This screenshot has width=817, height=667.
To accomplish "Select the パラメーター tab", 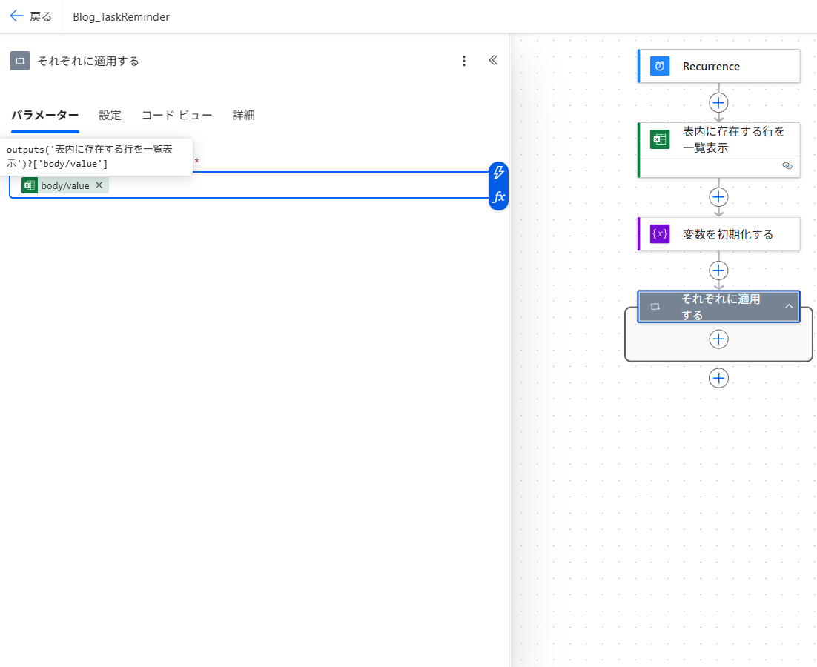I will pyautogui.click(x=44, y=115).
